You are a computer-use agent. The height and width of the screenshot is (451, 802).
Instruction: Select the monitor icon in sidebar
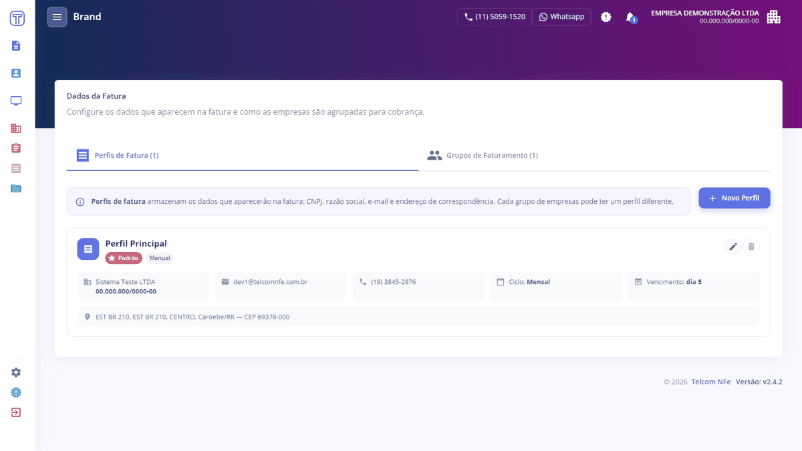tap(16, 101)
